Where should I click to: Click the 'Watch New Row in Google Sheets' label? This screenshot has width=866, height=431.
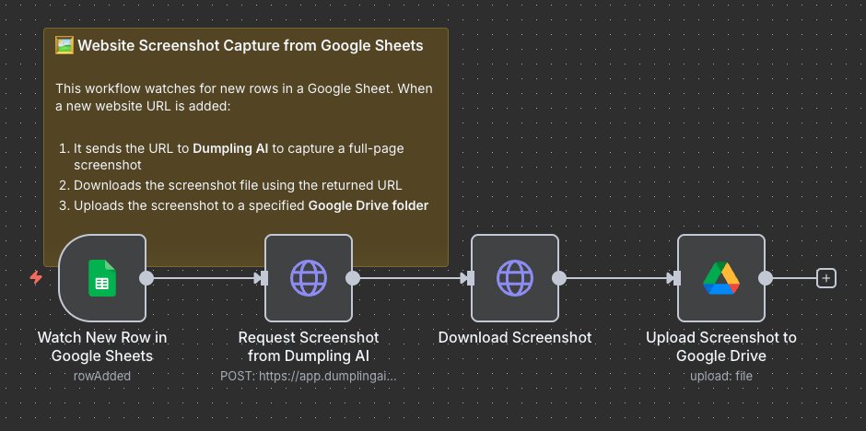pos(102,346)
